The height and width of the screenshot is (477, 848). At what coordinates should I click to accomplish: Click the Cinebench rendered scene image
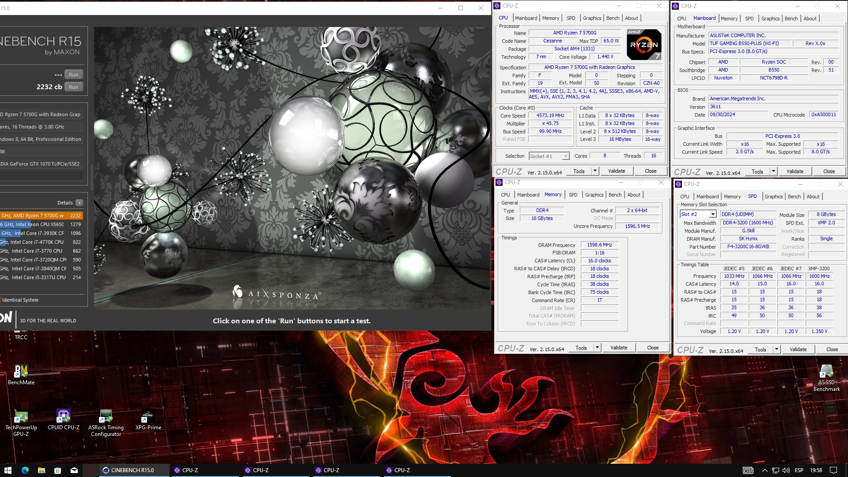click(292, 168)
